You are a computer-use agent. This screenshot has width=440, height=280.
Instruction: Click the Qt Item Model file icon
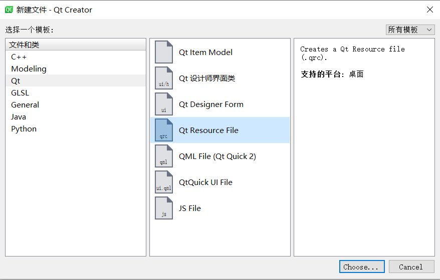[164, 52]
